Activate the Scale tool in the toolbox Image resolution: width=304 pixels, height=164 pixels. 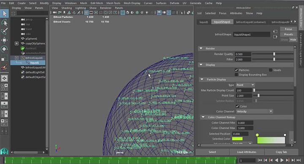point(4,58)
